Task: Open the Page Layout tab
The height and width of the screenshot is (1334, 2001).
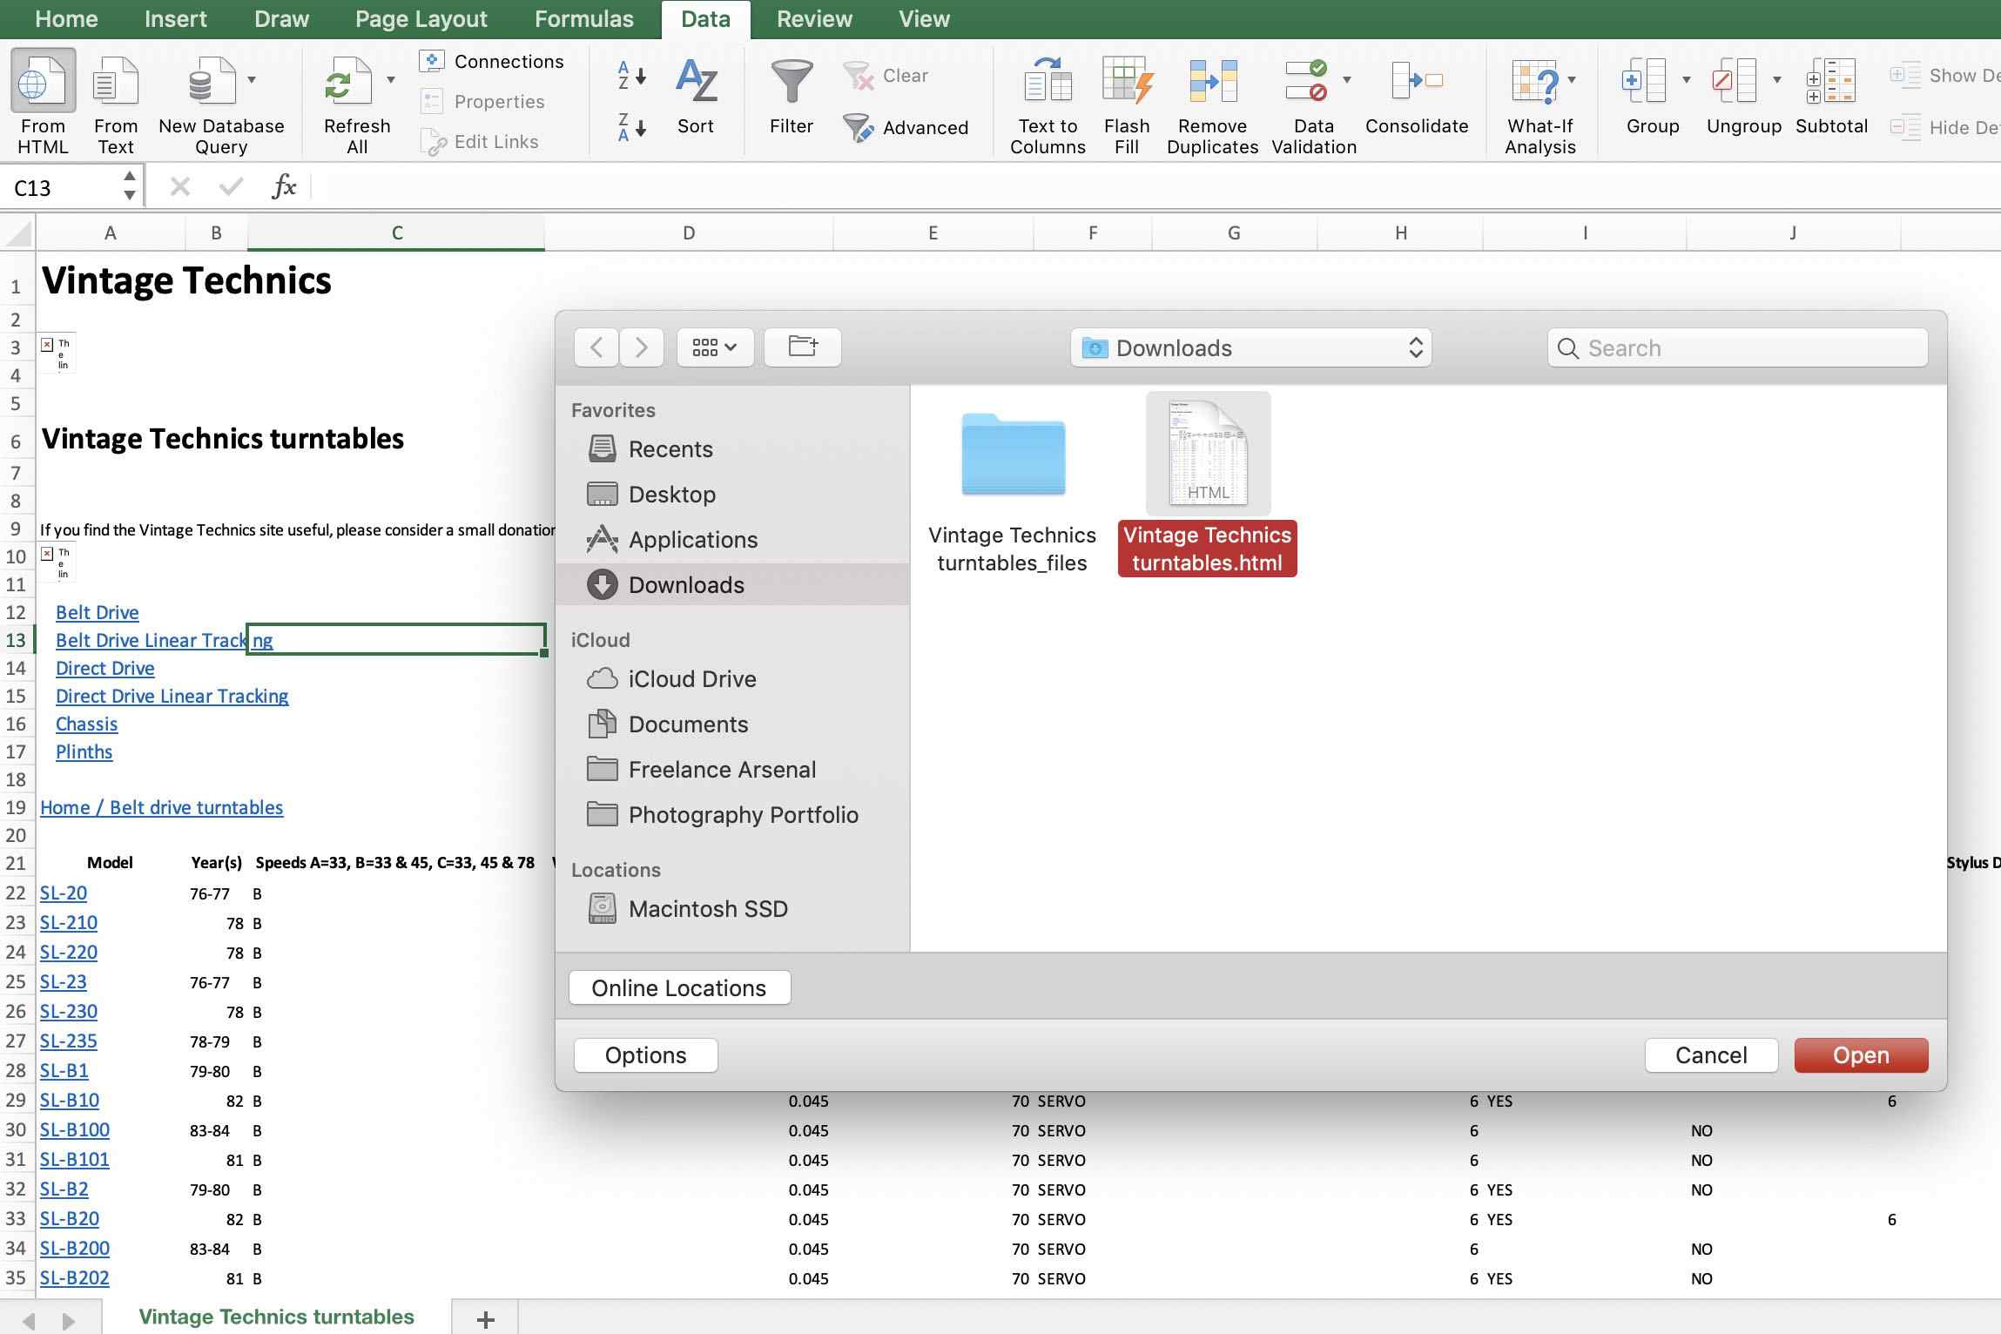Action: [421, 19]
